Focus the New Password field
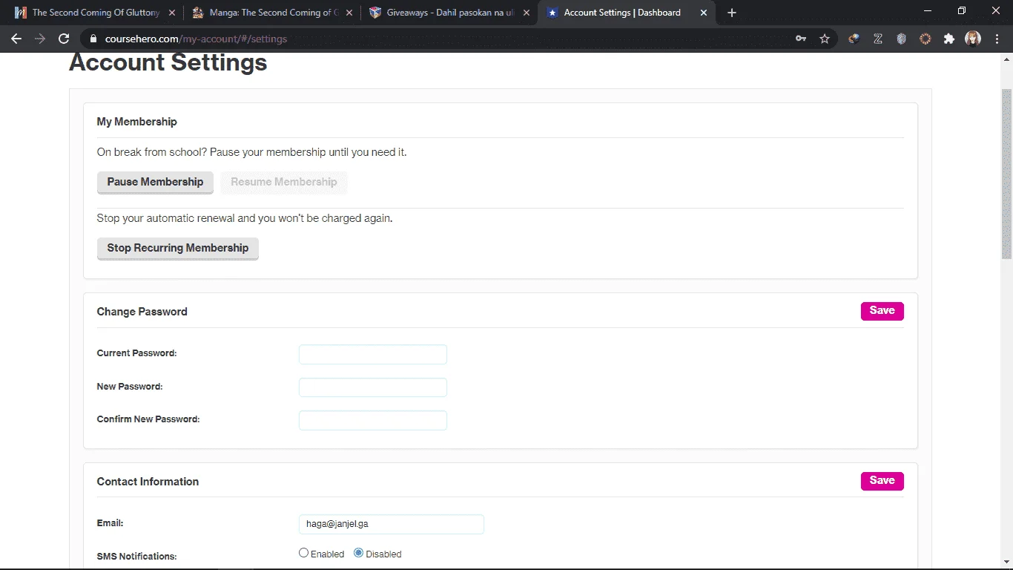Viewport: 1013px width, 570px height. pos(373,387)
